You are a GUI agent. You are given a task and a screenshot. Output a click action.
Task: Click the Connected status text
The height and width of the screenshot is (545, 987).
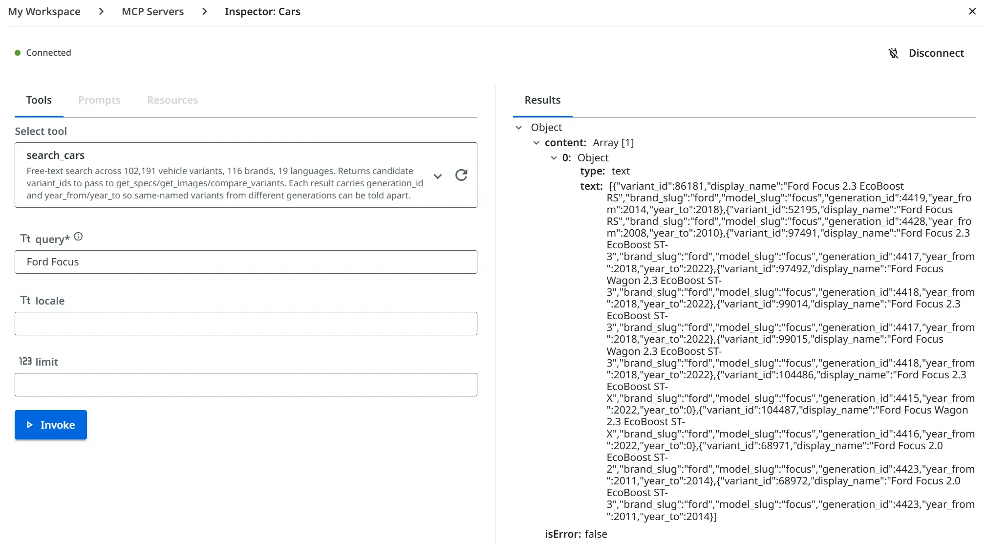[x=48, y=53]
